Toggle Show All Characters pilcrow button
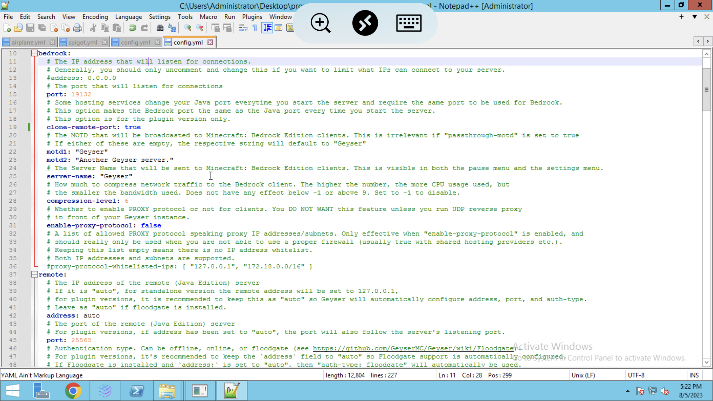 pyautogui.click(x=255, y=28)
